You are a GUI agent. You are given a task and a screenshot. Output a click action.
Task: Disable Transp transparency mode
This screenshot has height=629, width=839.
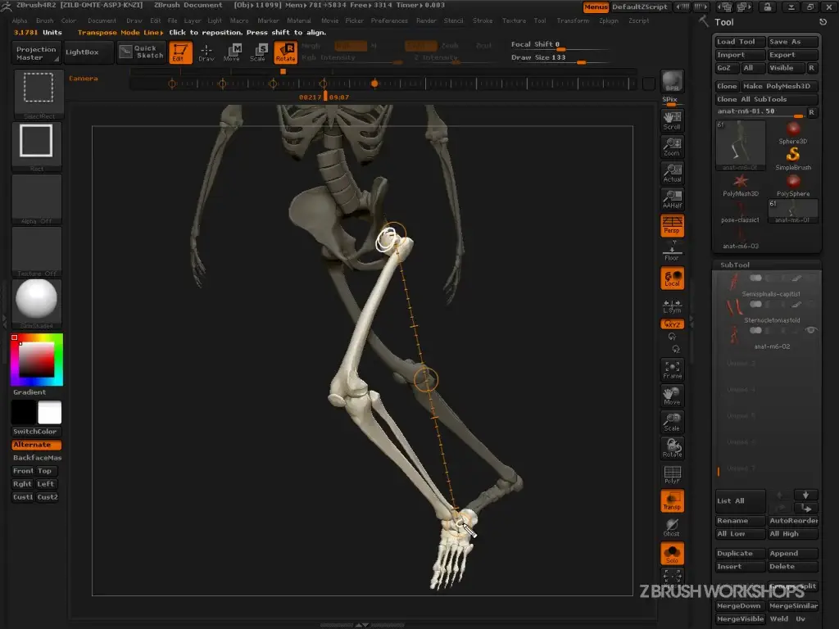pos(672,501)
